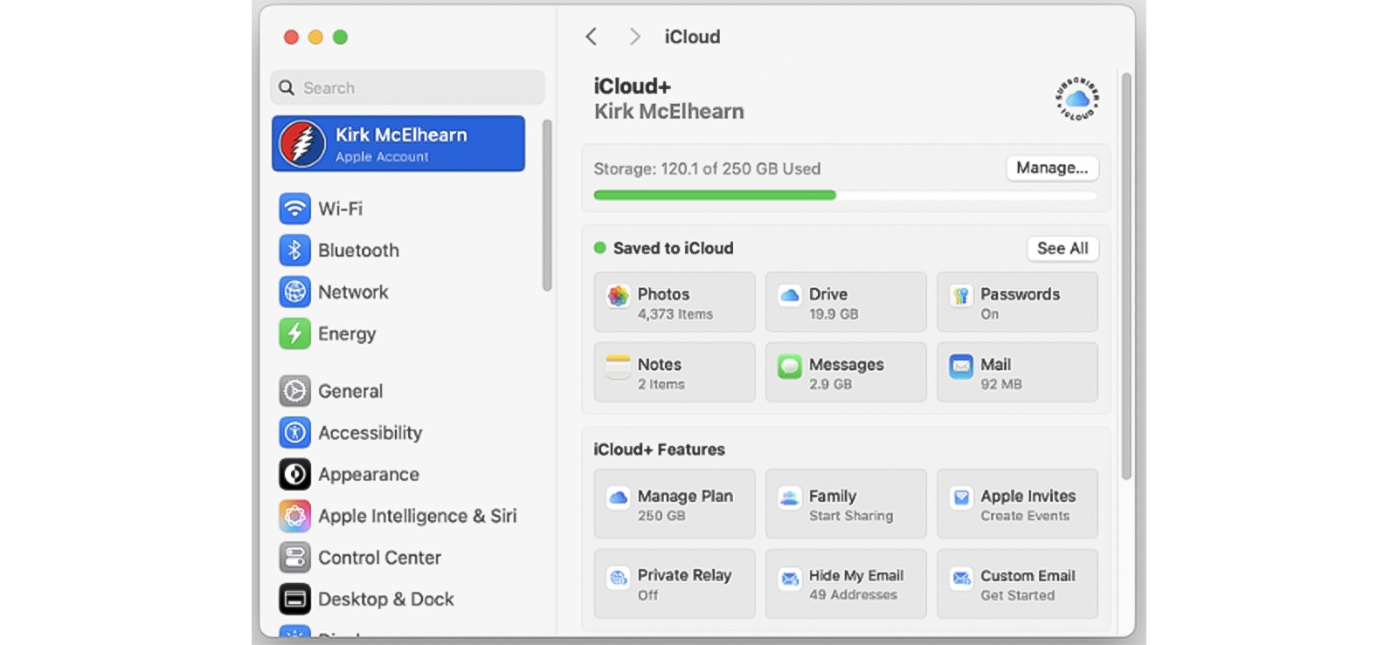Open the Accessibility icon in sidebar

294,433
